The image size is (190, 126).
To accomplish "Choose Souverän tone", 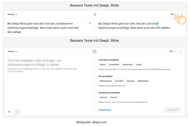I will tap(130, 81).
